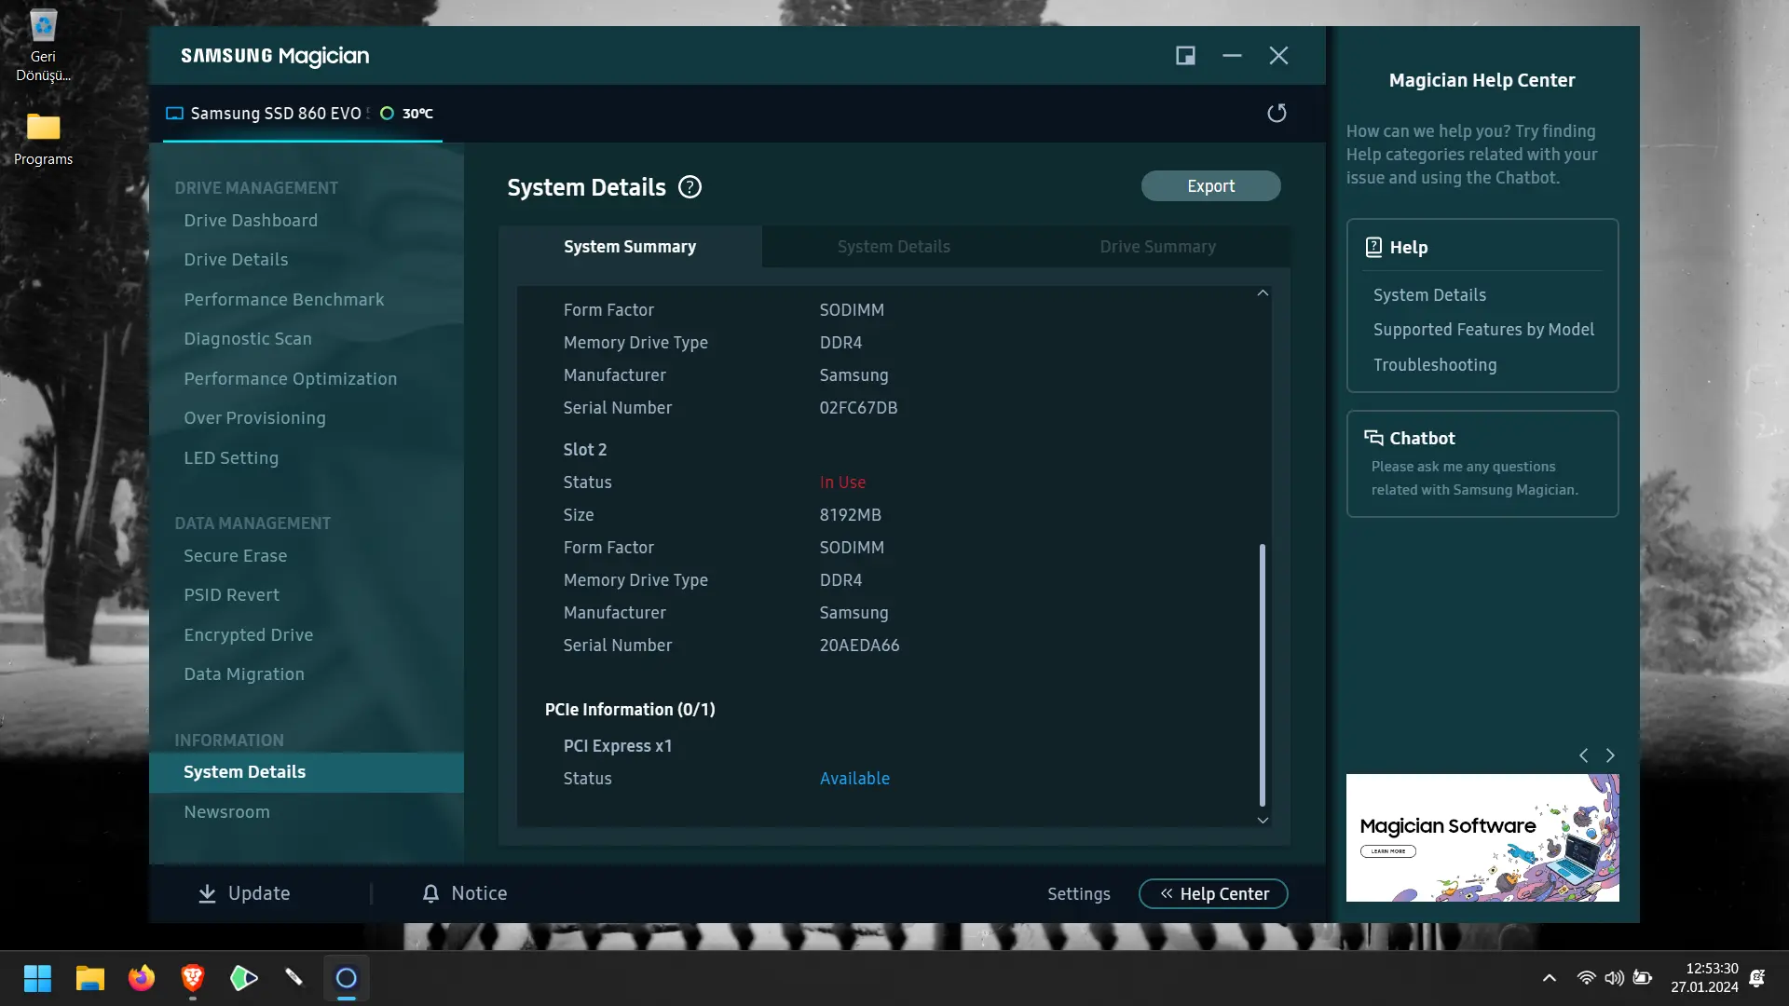Open System Details help link
The width and height of the screenshot is (1789, 1006).
(1429, 295)
